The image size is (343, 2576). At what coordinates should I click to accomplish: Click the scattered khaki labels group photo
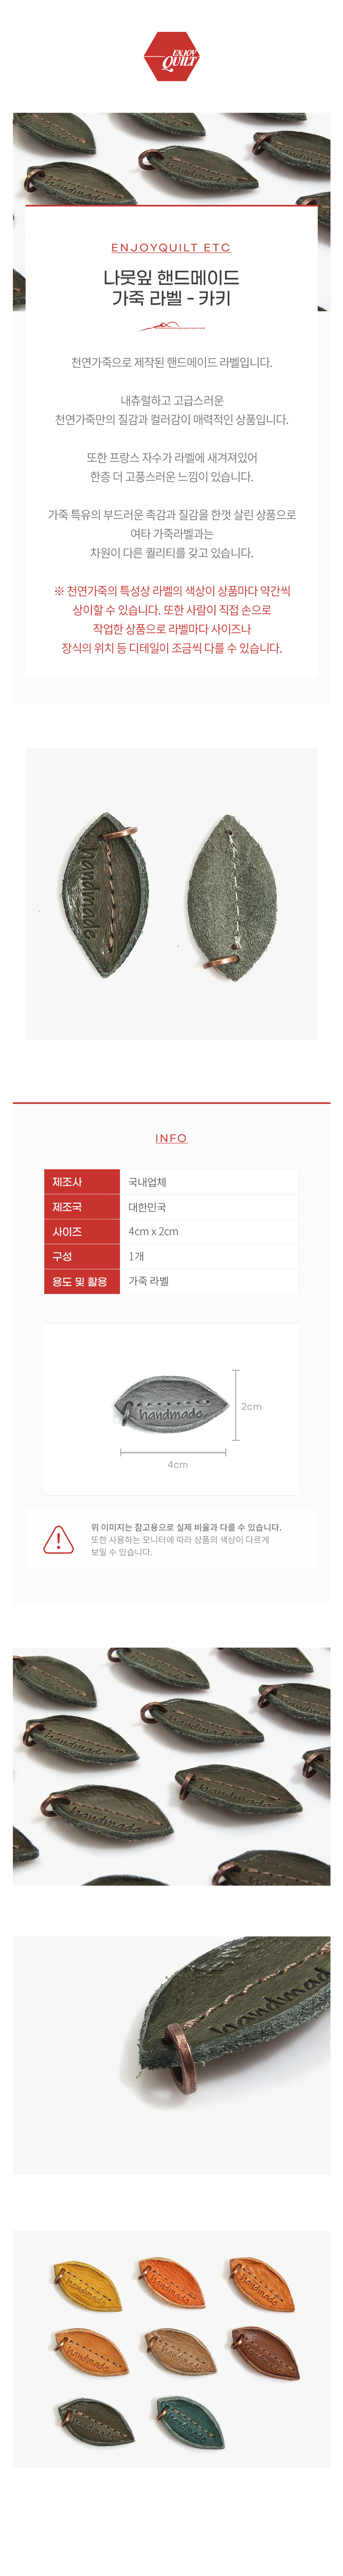[171, 1766]
